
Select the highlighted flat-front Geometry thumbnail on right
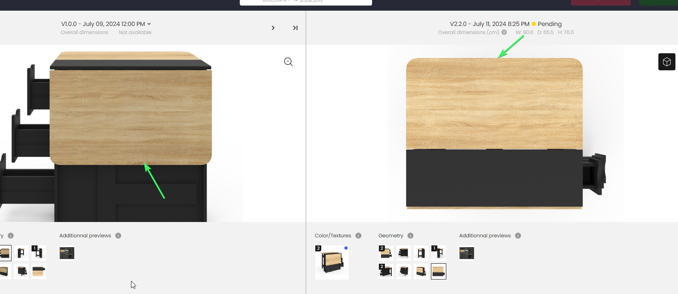point(439,271)
